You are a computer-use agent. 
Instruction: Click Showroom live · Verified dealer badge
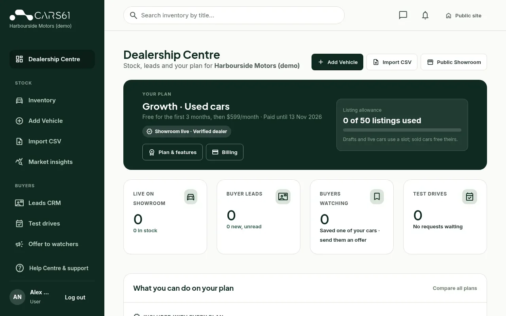click(x=187, y=132)
